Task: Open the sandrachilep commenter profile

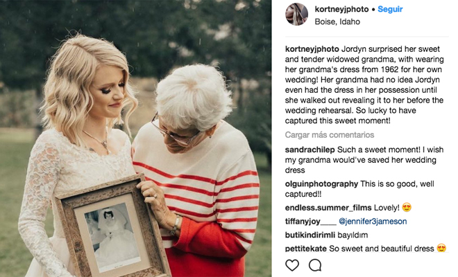Action: 310,150
